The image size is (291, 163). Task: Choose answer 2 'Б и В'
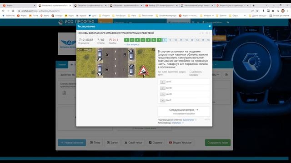pyautogui.click(x=184, y=88)
